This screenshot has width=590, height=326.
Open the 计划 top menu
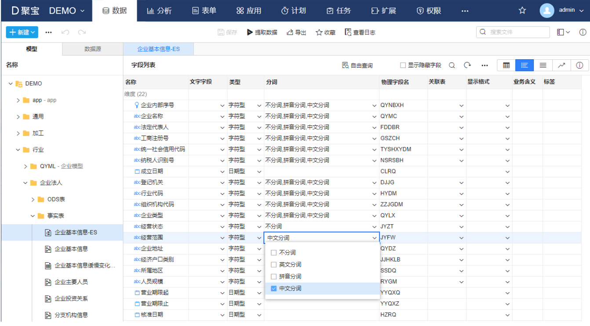point(294,11)
